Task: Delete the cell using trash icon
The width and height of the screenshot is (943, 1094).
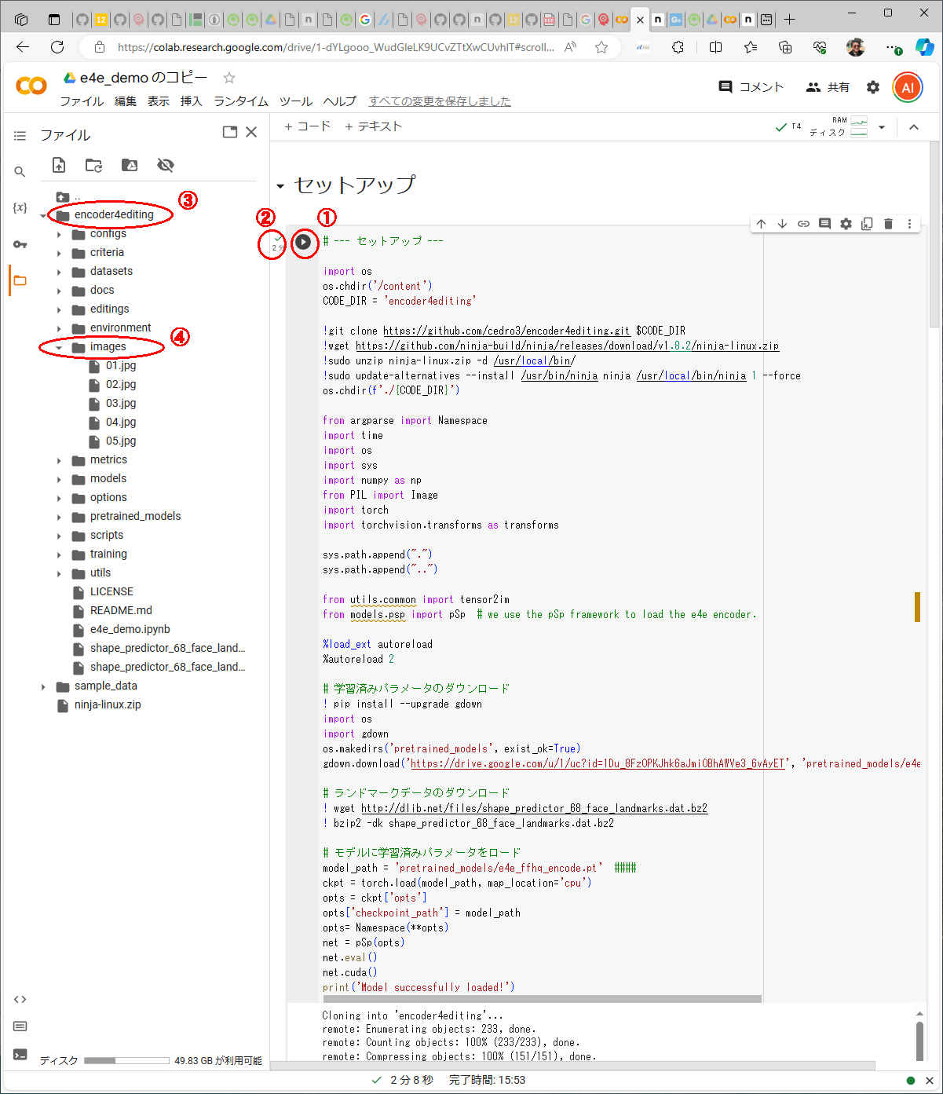Action: pos(888,224)
